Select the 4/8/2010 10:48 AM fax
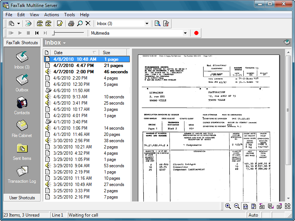Screen dimensions: 295x221 pos(87,59)
